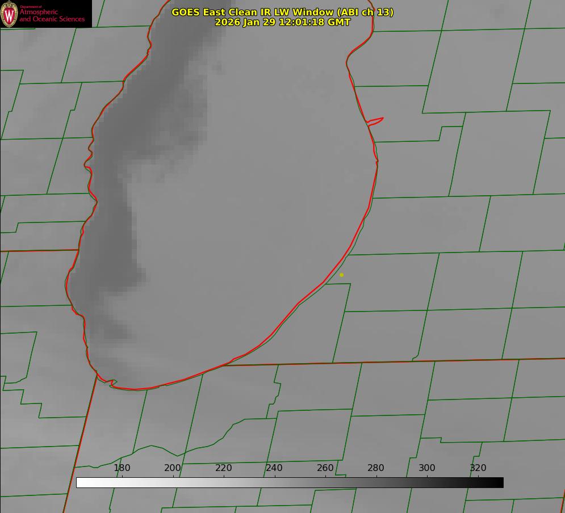Image resolution: width=565 pixels, height=513 pixels.
Task: Click the '320' colorbar label
Action: coord(478,468)
